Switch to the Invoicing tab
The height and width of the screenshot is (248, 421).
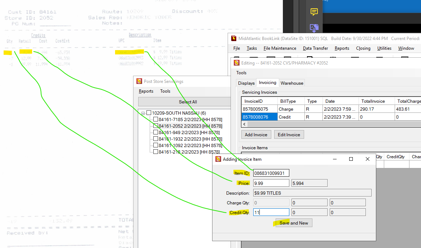click(x=267, y=83)
